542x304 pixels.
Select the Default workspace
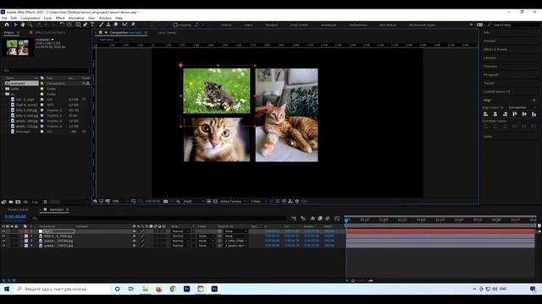[x=226, y=24]
